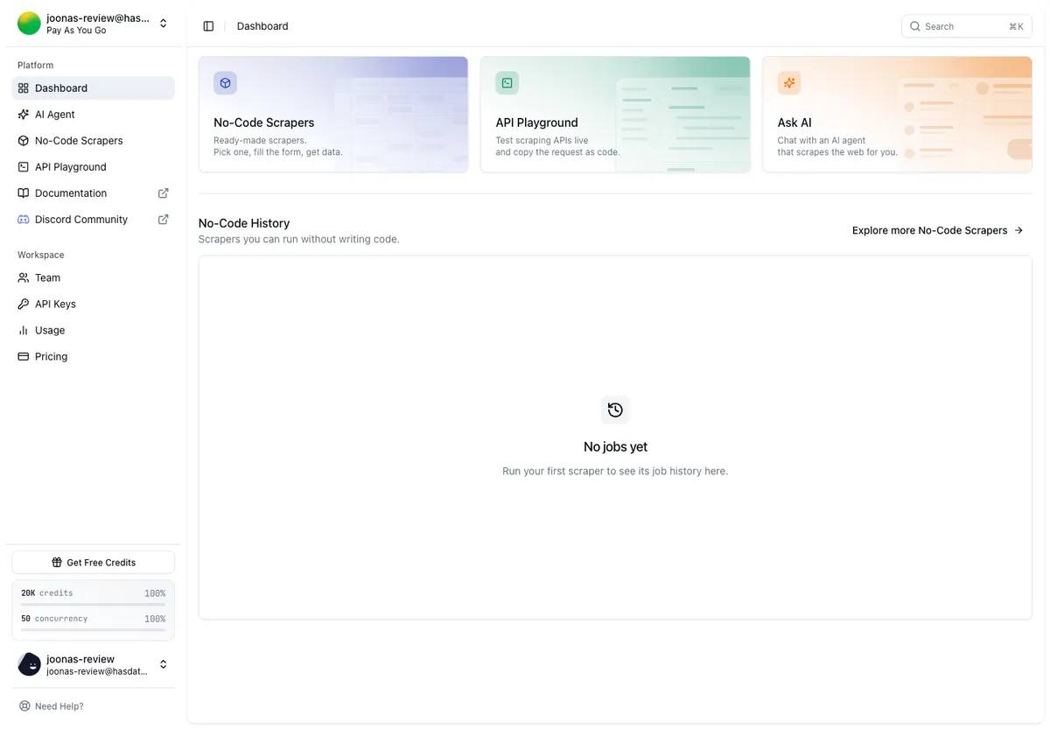
Task: Click the Pricing credit card icon
Action: pyautogui.click(x=24, y=357)
